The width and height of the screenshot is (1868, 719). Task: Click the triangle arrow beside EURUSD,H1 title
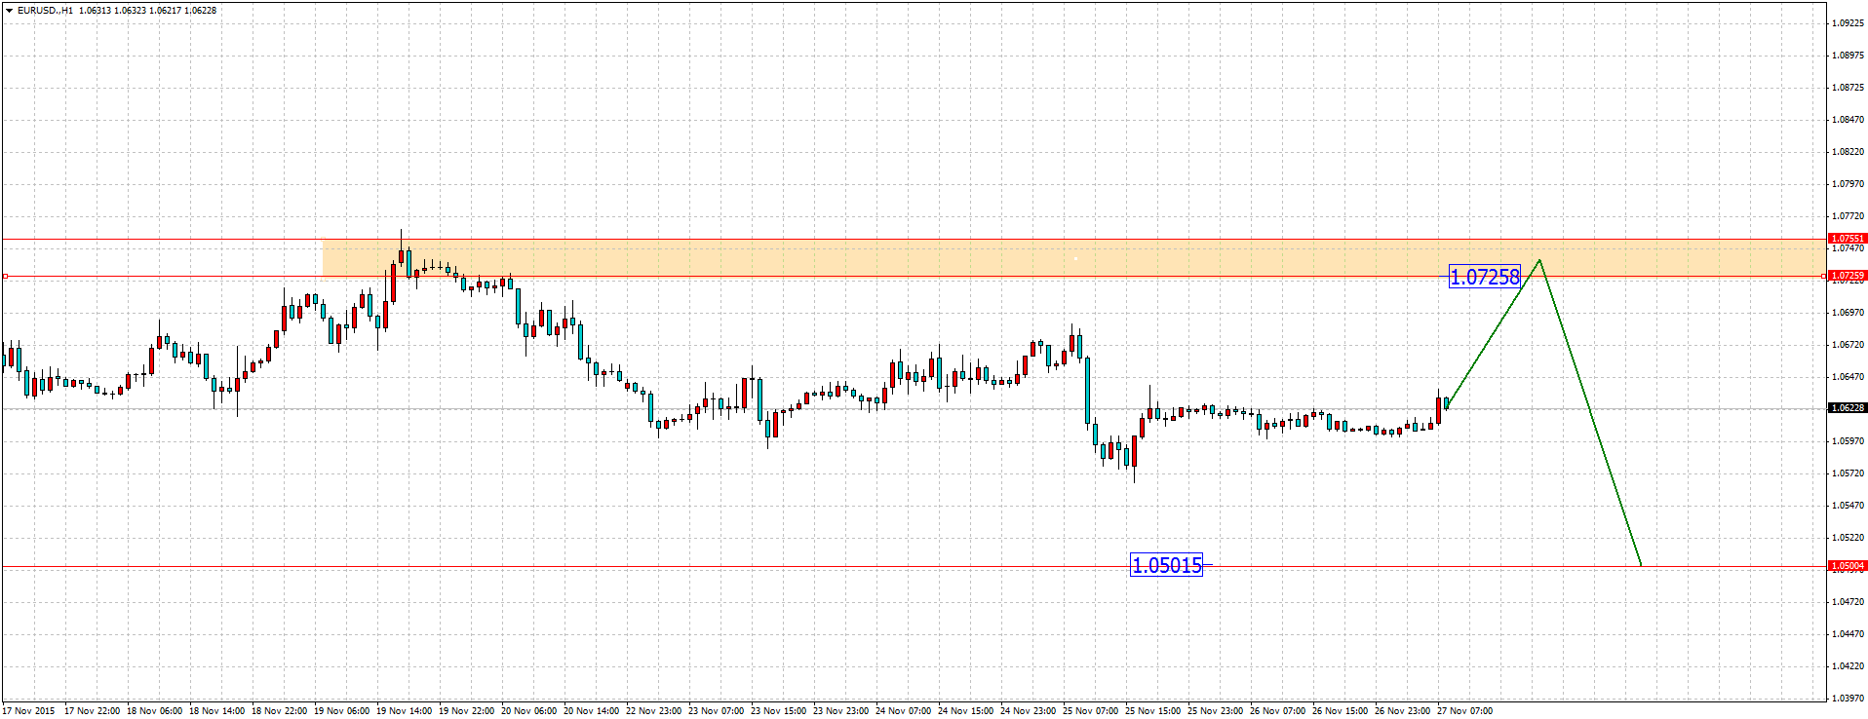pos(9,11)
